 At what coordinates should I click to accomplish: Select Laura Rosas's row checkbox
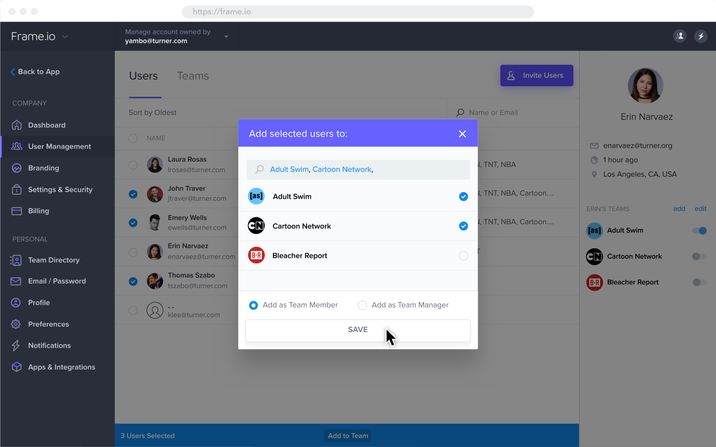point(133,165)
